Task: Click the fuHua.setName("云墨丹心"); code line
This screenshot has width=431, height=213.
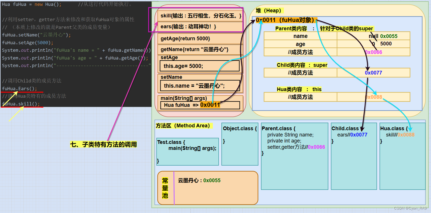Action: click(36, 35)
